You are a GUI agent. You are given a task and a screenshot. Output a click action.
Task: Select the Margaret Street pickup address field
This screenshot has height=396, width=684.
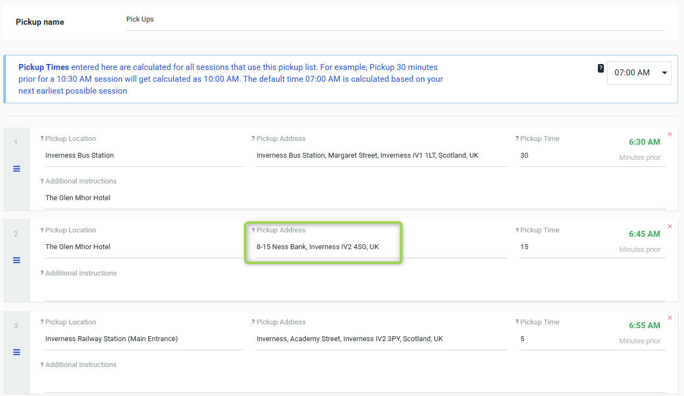coord(382,155)
